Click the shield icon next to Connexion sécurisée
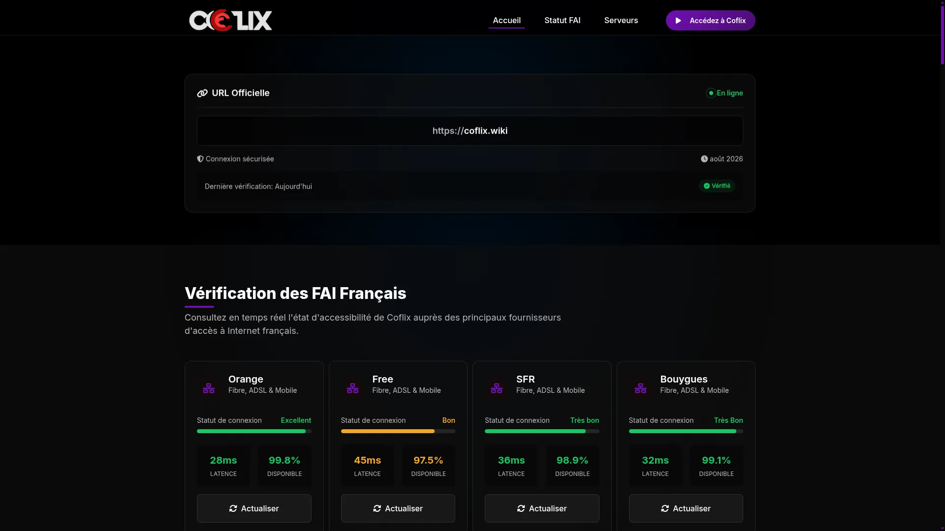Image resolution: width=945 pixels, height=531 pixels. pyautogui.click(x=200, y=159)
